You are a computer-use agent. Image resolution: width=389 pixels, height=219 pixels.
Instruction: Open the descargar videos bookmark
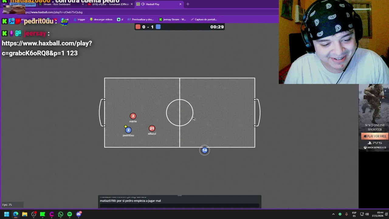point(101,19)
